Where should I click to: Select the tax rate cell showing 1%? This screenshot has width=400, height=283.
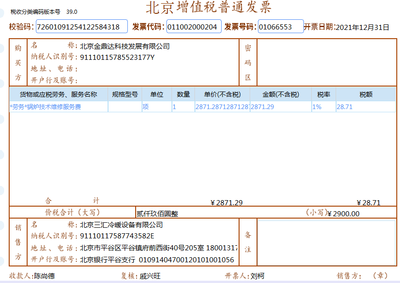coord(324,107)
